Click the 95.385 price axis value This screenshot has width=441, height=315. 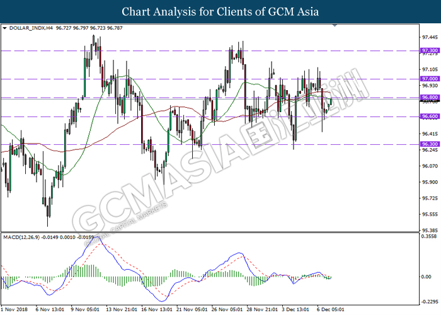[430, 231]
